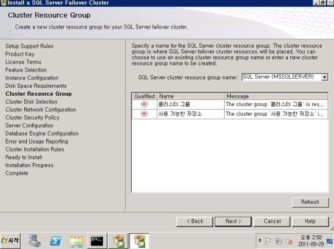This screenshot has height=249, width=334.
Task: Select the Feature Selection step
Action: click(26, 70)
